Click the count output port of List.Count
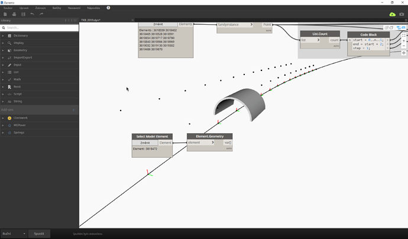The width and height of the screenshot is (408, 239). tap(335, 40)
